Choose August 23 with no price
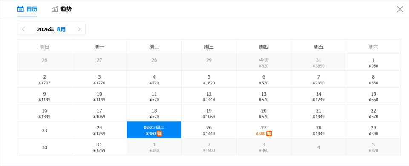The width and height of the screenshot is (409, 166). [45, 130]
